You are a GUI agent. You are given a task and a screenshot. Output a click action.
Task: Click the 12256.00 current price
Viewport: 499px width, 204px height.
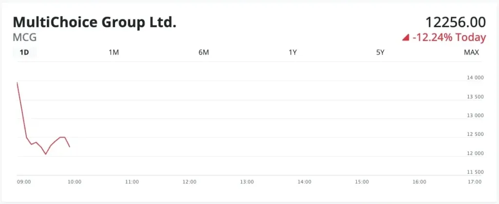coord(456,22)
